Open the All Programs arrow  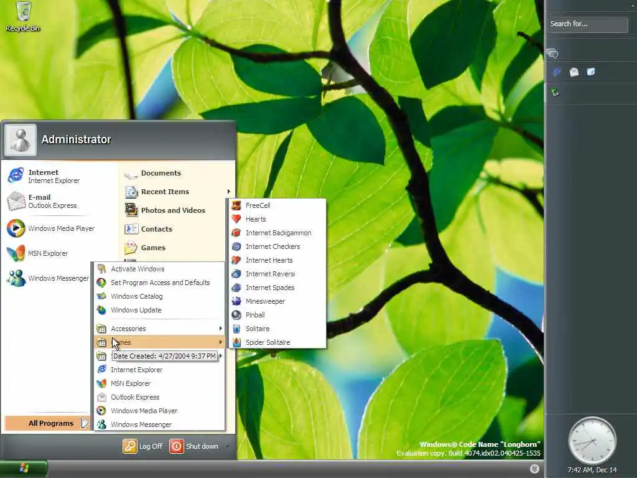click(84, 423)
